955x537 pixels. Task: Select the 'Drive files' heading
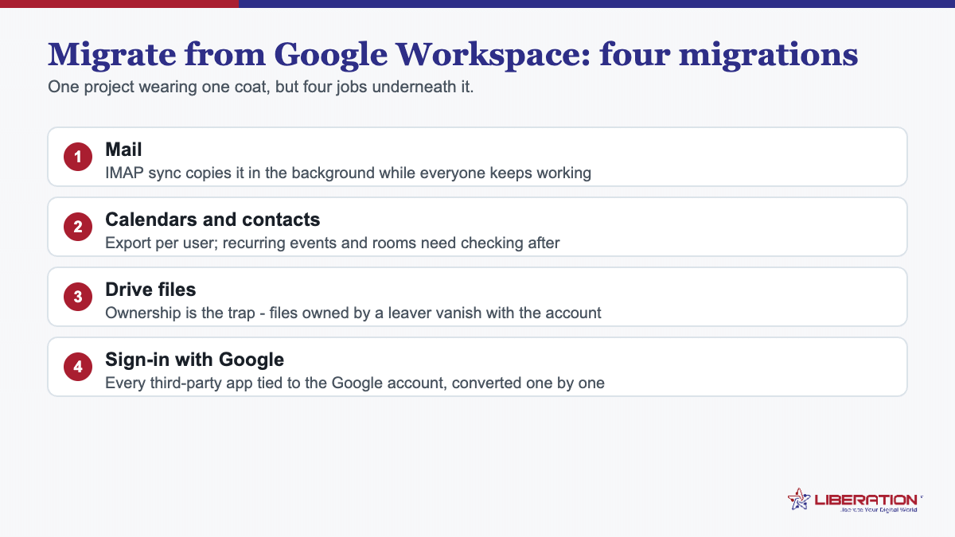point(150,289)
